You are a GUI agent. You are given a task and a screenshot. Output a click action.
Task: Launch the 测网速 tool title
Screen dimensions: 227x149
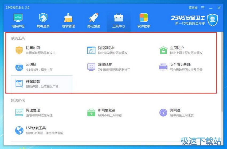(x=175, y=110)
